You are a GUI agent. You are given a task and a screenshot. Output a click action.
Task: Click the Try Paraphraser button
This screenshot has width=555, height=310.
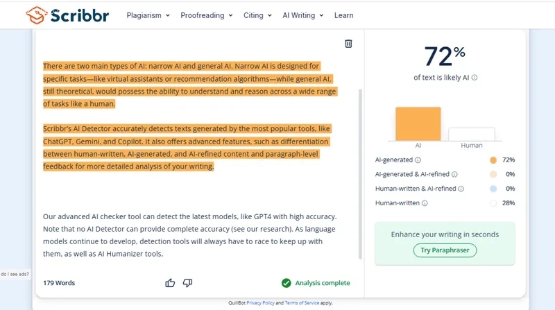pos(445,250)
